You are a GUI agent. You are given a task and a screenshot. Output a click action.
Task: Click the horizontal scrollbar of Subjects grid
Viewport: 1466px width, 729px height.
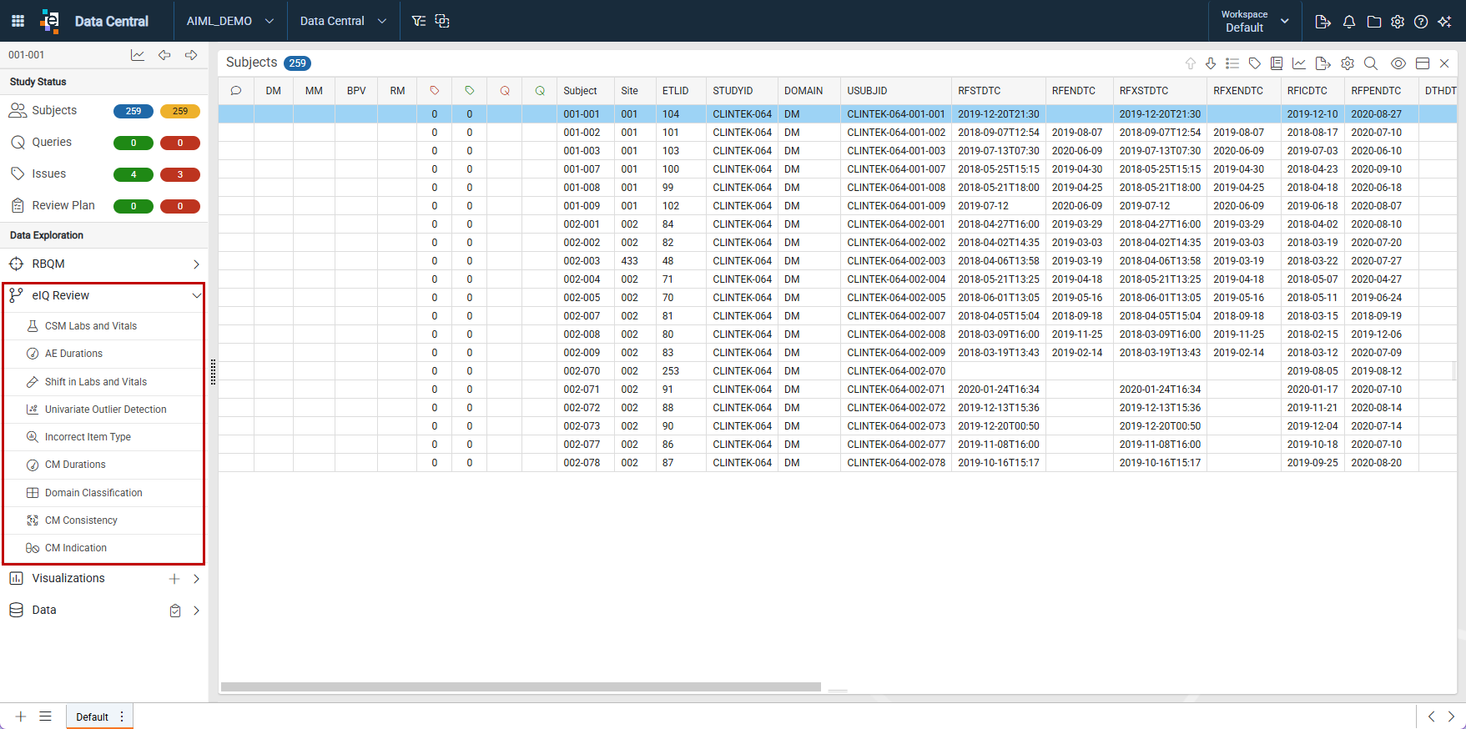tap(521, 687)
